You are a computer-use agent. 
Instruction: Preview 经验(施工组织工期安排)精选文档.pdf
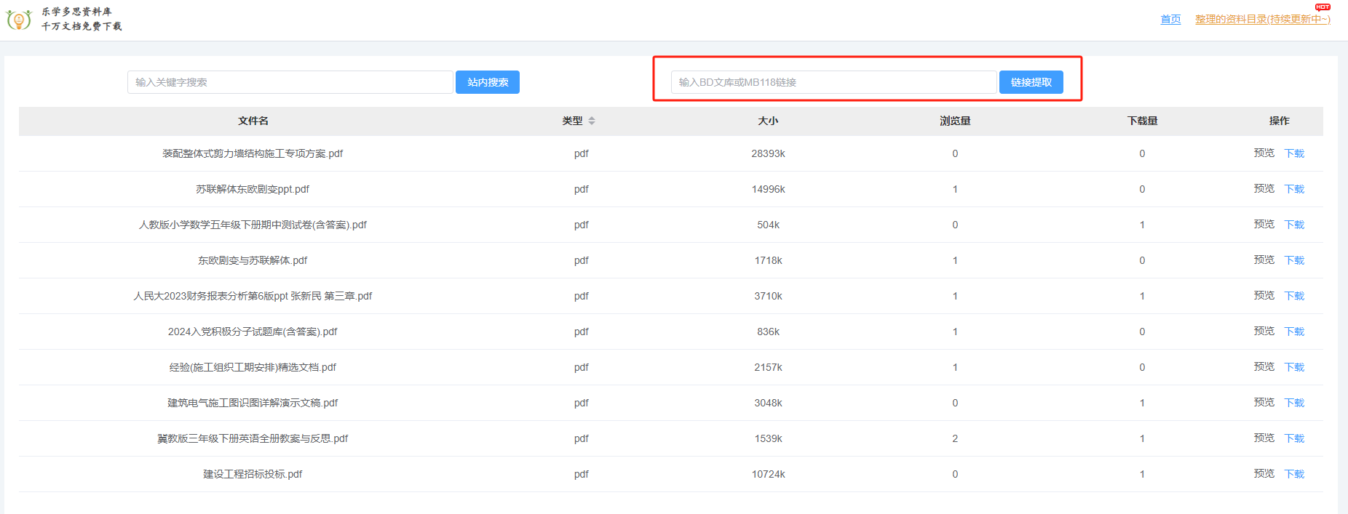(1264, 367)
